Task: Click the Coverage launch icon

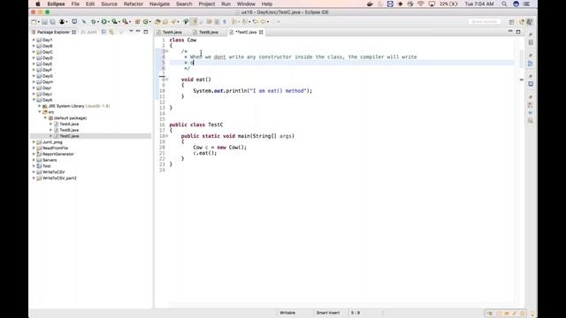Action: tap(114, 22)
